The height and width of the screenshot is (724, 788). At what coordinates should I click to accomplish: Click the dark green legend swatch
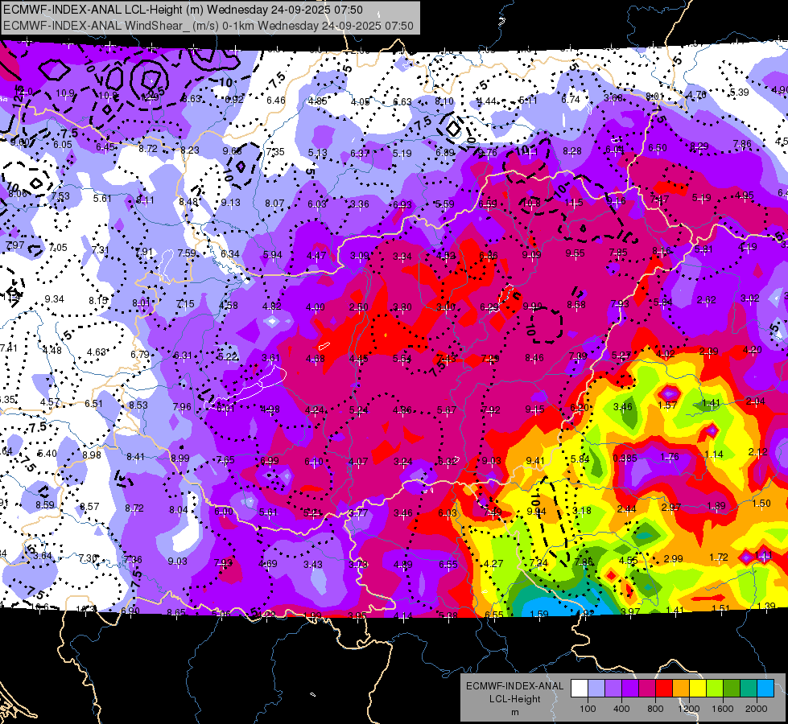click(x=732, y=689)
